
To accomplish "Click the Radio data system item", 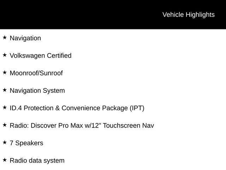I will click(x=37, y=161).
